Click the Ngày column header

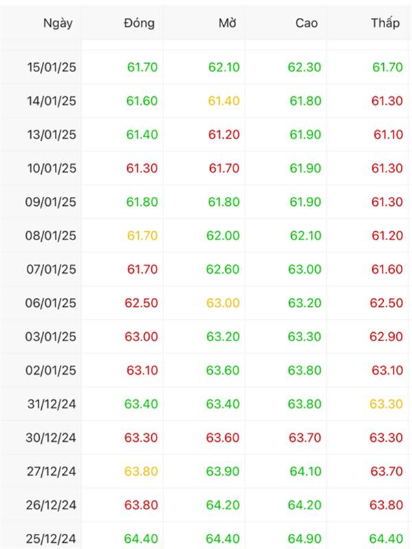coord(58,23)
